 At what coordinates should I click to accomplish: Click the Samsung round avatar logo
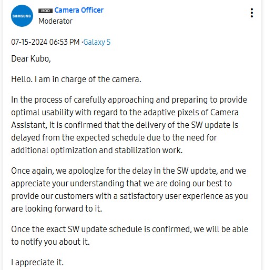22,16
